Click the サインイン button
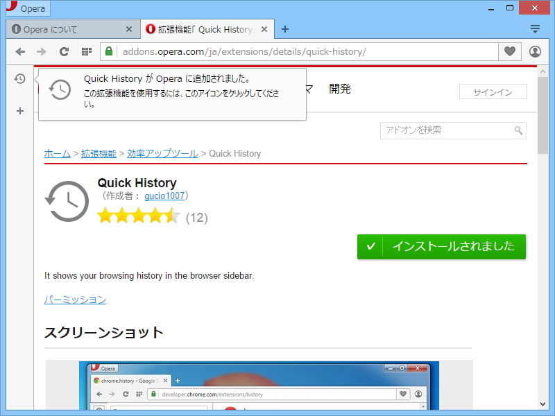This screenshot has width=555, height=416. [493, 91]
